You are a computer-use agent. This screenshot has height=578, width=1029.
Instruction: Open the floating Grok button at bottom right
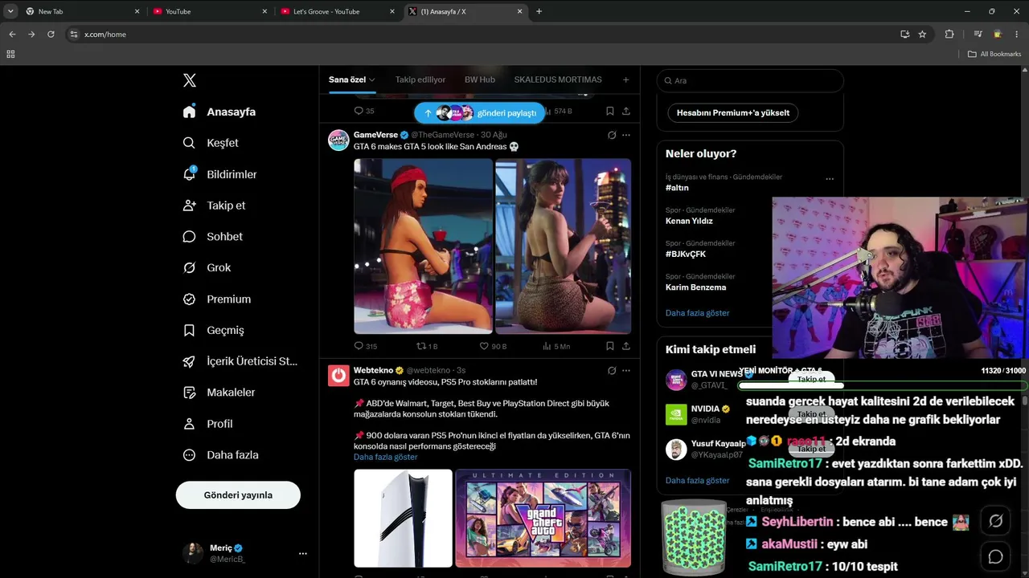[995, 521]
